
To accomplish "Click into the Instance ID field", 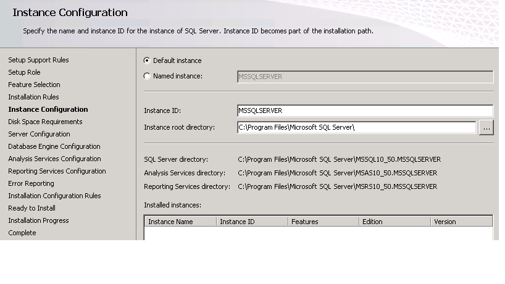I will (x=365, y=111).
